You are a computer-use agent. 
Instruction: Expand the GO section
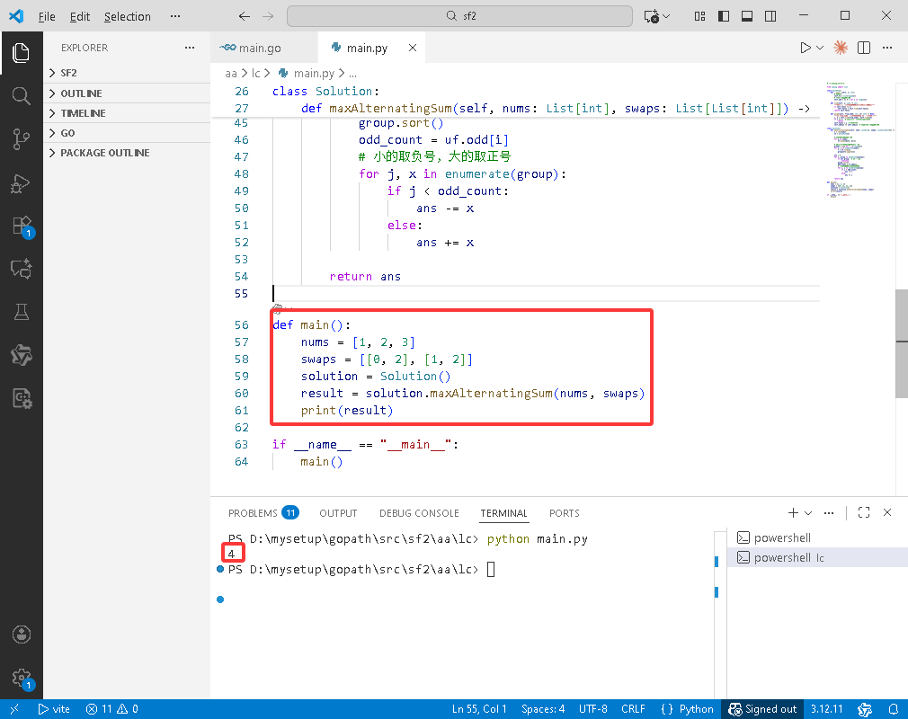click(x=127, y=133)
